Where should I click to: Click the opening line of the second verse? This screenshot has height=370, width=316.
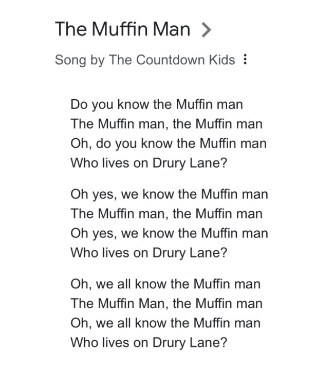(x=169, y=194)
